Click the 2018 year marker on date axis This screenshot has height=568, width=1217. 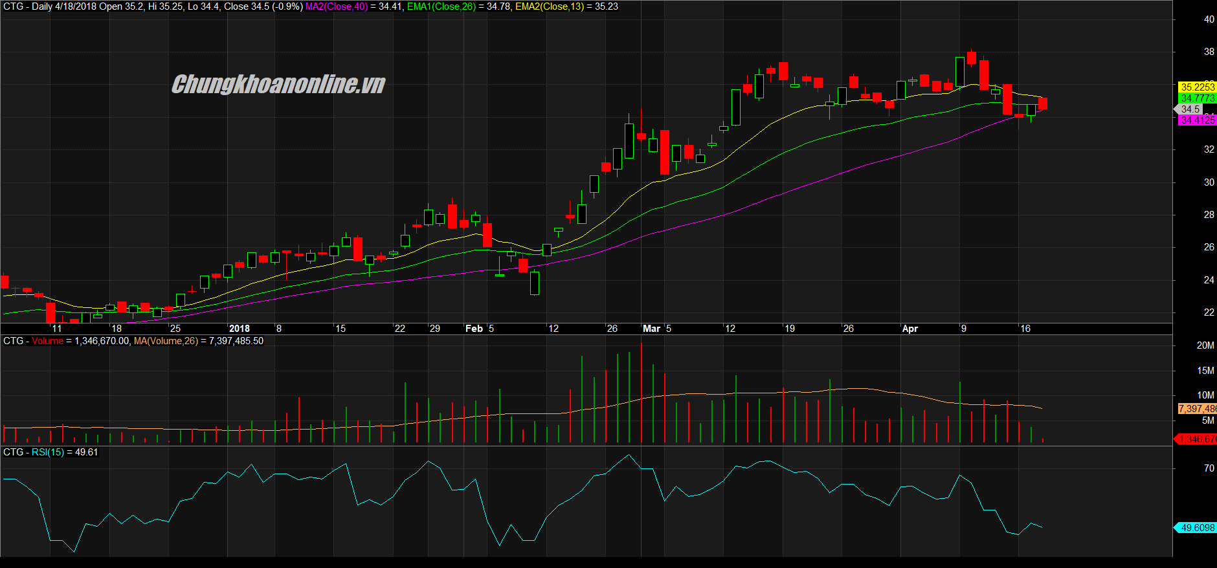pyautogui.click(x=239, y=329)
